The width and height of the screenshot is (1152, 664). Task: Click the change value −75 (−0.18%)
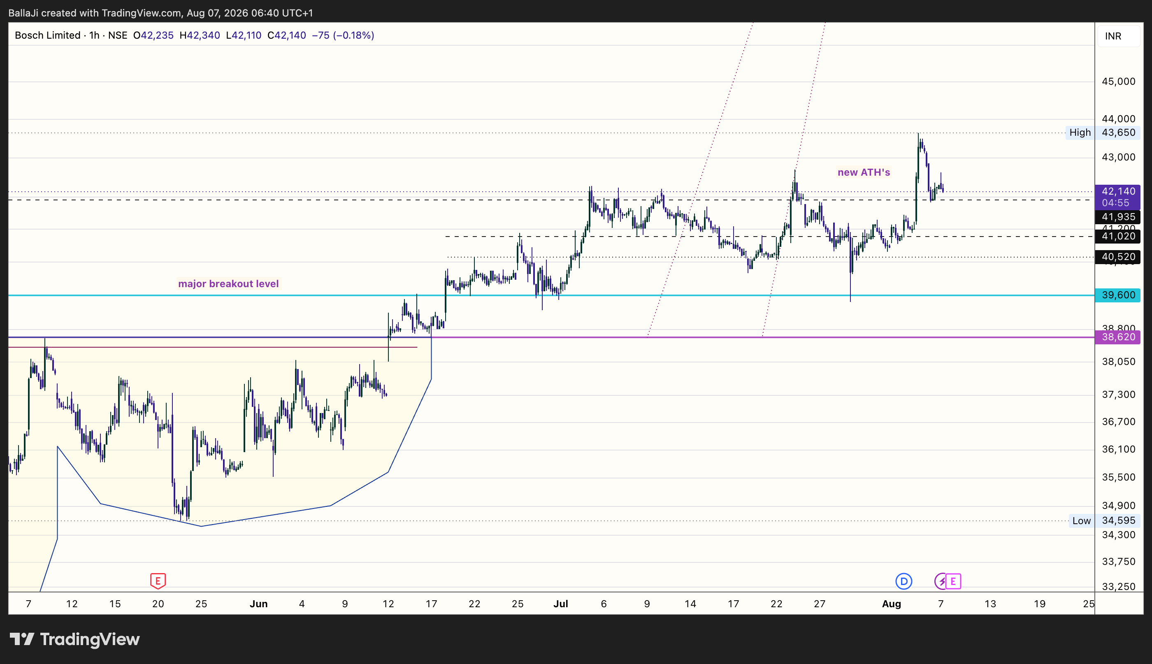click(343, 35)
